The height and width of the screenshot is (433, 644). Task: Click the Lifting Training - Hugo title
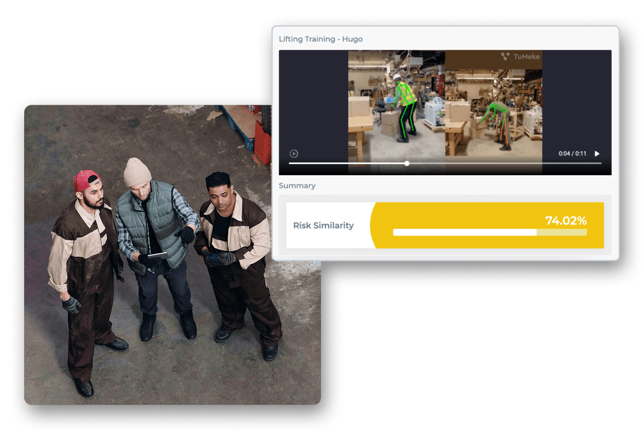320,39
